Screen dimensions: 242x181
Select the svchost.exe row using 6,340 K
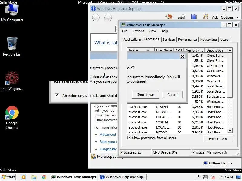(x=177, y=117)
